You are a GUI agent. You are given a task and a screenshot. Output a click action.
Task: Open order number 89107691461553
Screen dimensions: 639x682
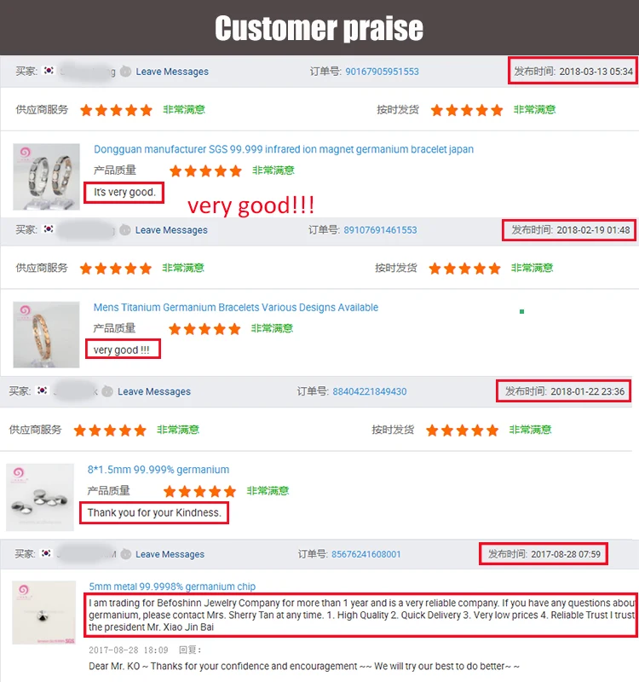click(x=380, y=229)
